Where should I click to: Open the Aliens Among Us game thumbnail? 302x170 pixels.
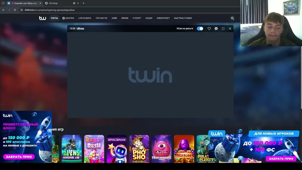click(72, 149)
